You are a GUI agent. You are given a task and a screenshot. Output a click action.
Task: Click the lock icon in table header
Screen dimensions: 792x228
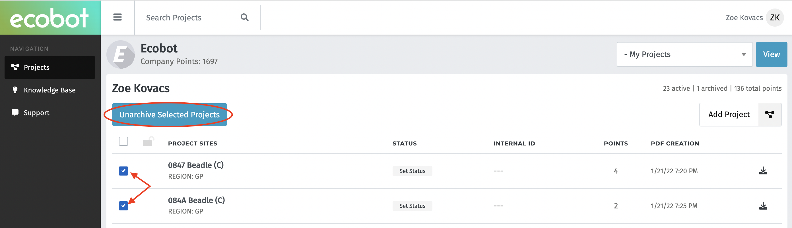pos(148,142)
